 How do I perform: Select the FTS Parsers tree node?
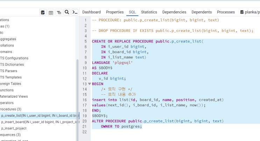coord(9,71)
